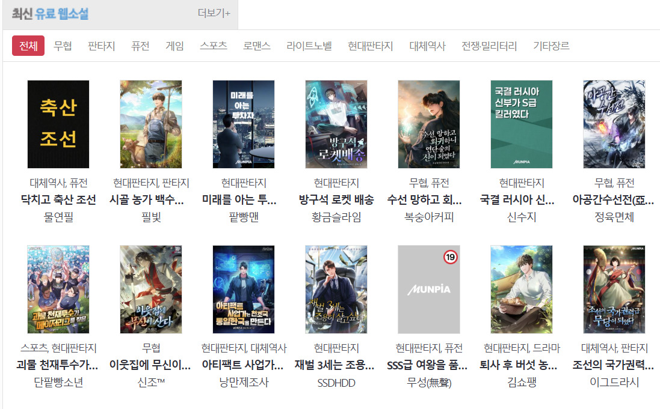
Task: Click the title 재벌 3세는 조용...
Action: tap(334, 365)
